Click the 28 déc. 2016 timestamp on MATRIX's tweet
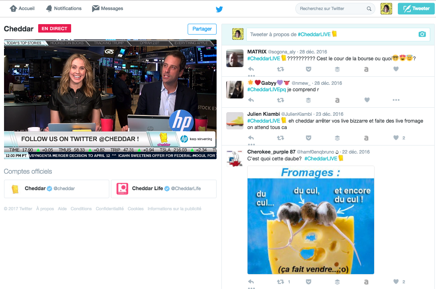Screen dimensions: 436x289 pos(313,52)
